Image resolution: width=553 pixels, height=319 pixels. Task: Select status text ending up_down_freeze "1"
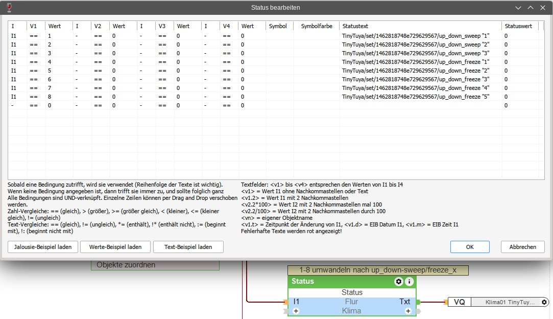click(416, 62)
